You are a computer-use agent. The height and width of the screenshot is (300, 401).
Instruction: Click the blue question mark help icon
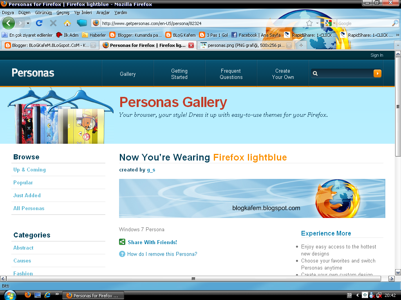[x=122, y=254]
